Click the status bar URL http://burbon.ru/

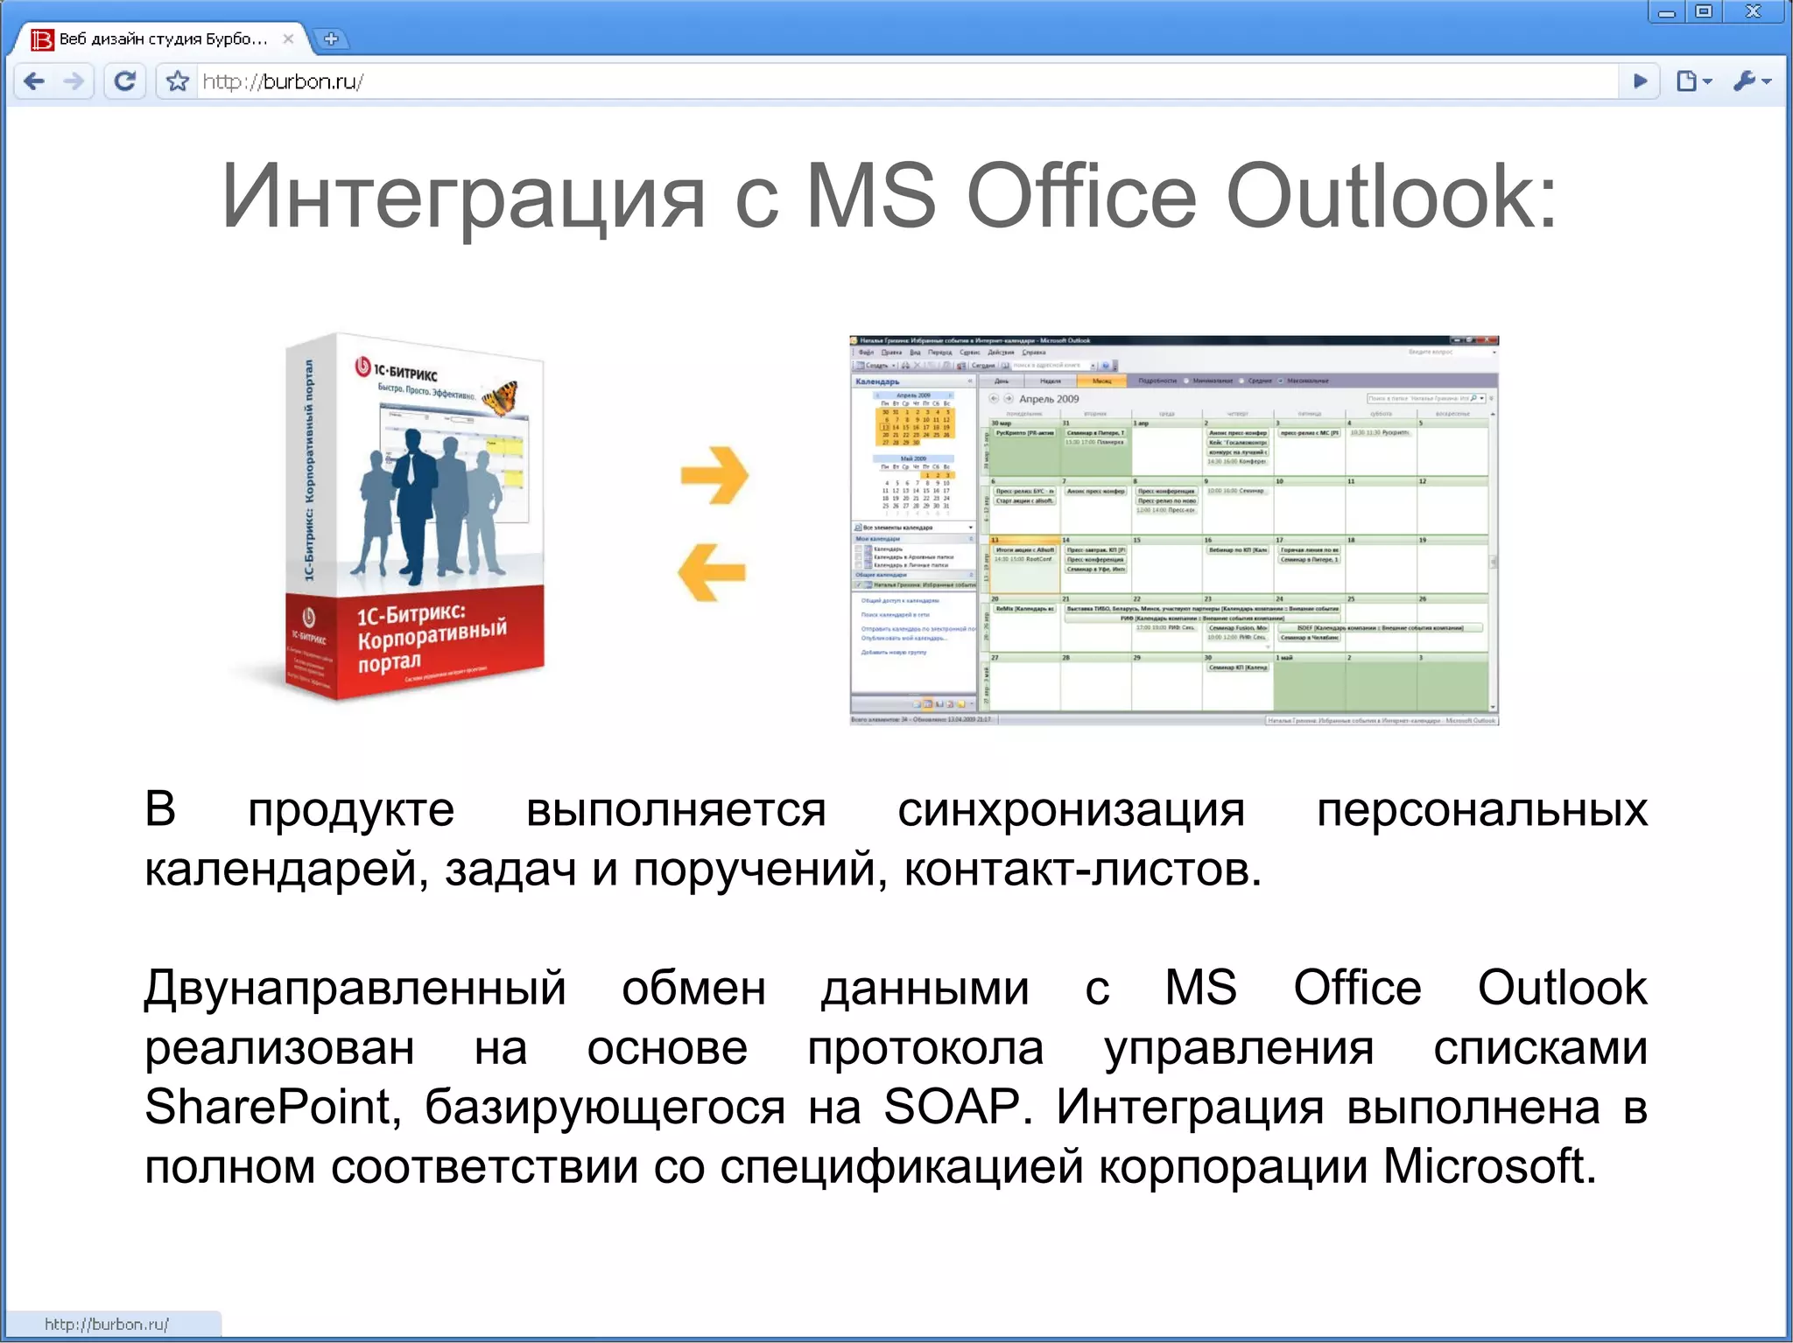107,1324
